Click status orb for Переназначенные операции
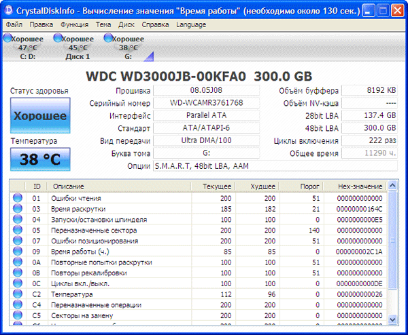This screenshot has width=408, height=335. pyautogui.click(x=18, y=304)
